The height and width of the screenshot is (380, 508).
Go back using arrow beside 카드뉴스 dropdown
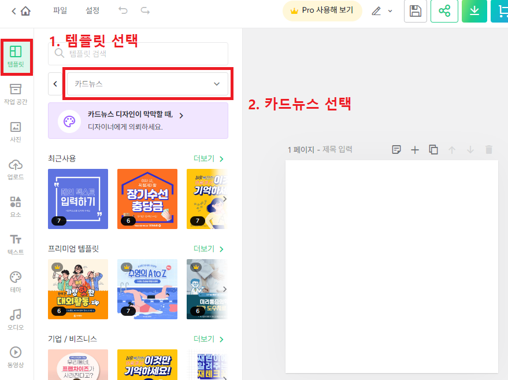(55, 84)
